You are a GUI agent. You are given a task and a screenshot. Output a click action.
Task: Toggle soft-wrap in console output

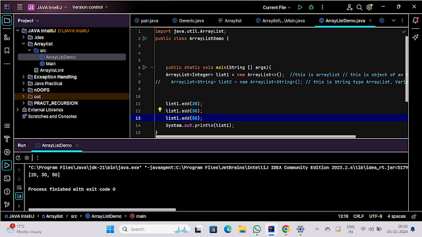click(19, 188)
